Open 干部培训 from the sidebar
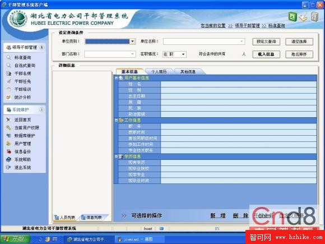Image resolution: width=325 pixels, height=244 pixels. (22, 89)
